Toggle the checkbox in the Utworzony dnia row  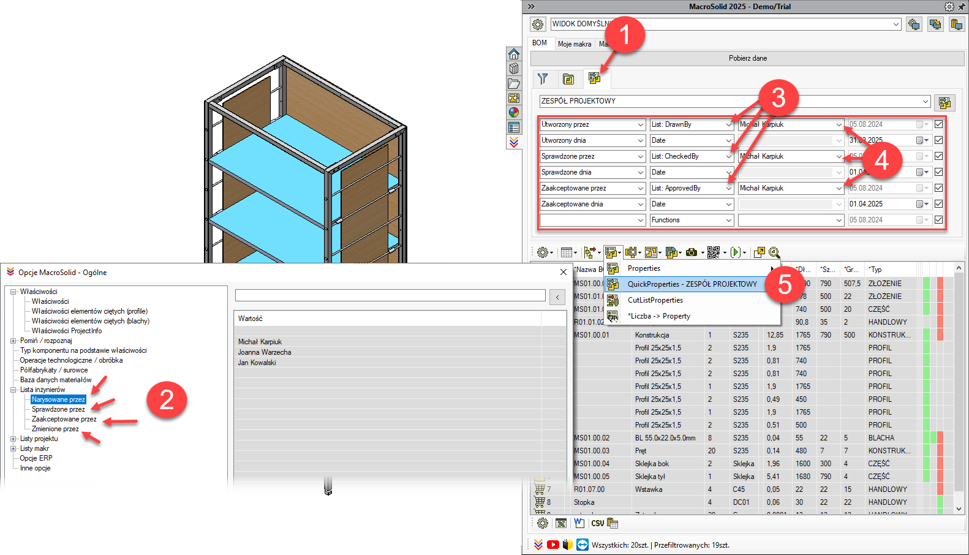pyautogui.click(x=938, y=140)
